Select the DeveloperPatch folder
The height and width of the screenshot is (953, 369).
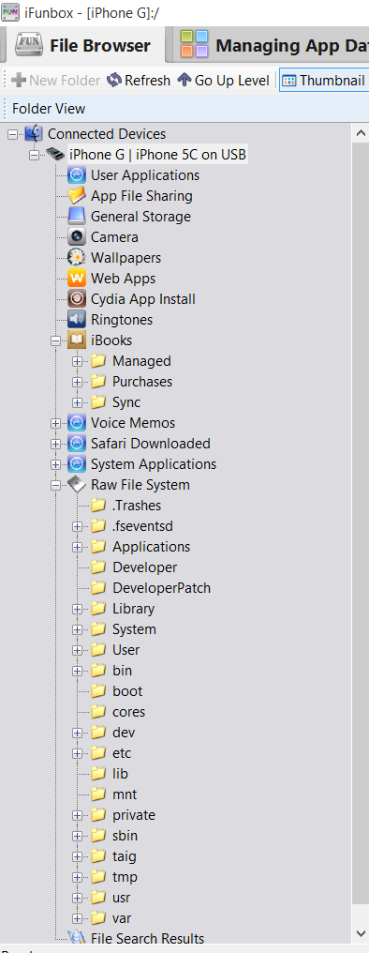point(161,588)
